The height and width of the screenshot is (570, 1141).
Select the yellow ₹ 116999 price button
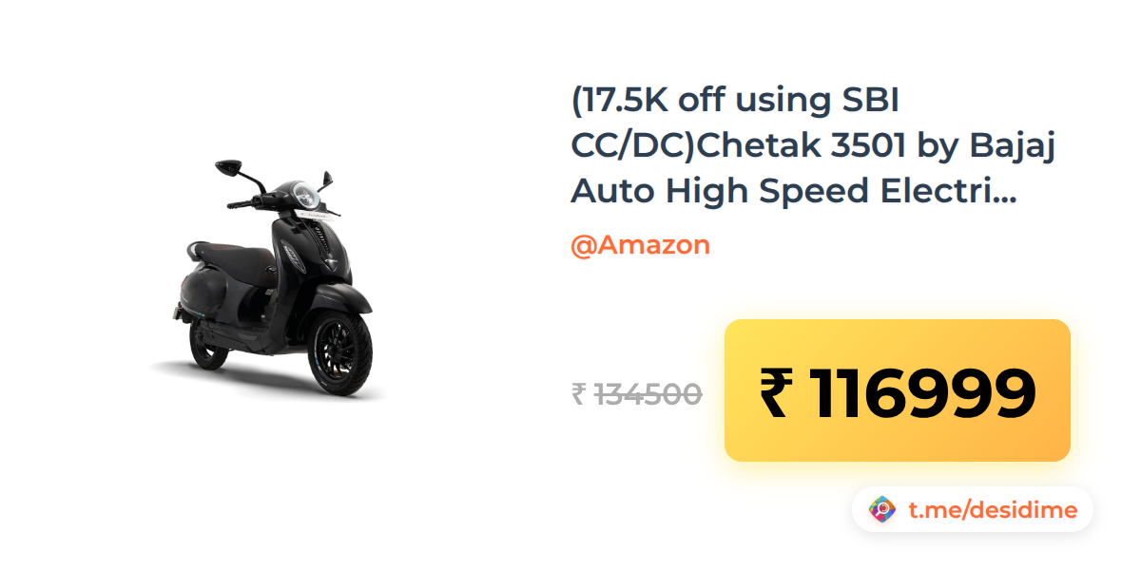[898, 390]
